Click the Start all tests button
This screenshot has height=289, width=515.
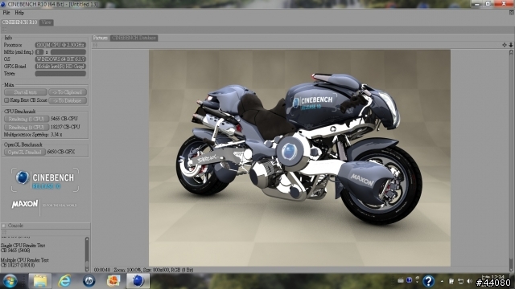(x=25, y=92)
